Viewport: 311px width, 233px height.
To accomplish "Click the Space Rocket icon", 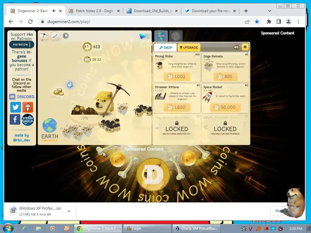I will pyautogui.click(x=207, y=97).
